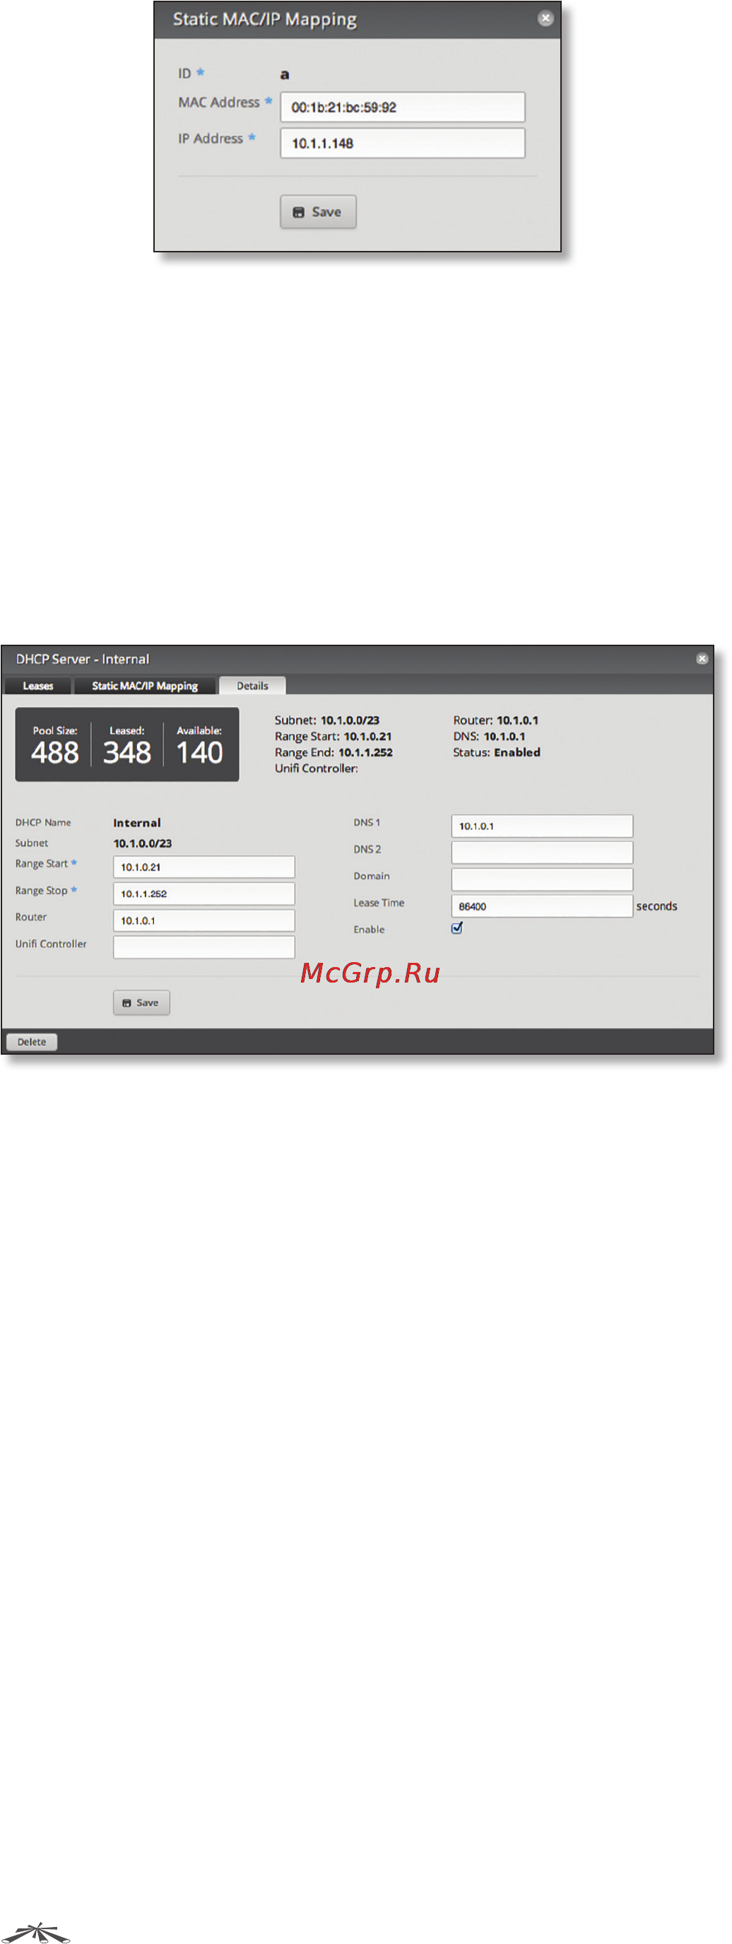This screenshot has width=732, height=1944.
Task: Click the Subnet: 10.1.0.0/23 summary text
Action: (x=326, y=720)
